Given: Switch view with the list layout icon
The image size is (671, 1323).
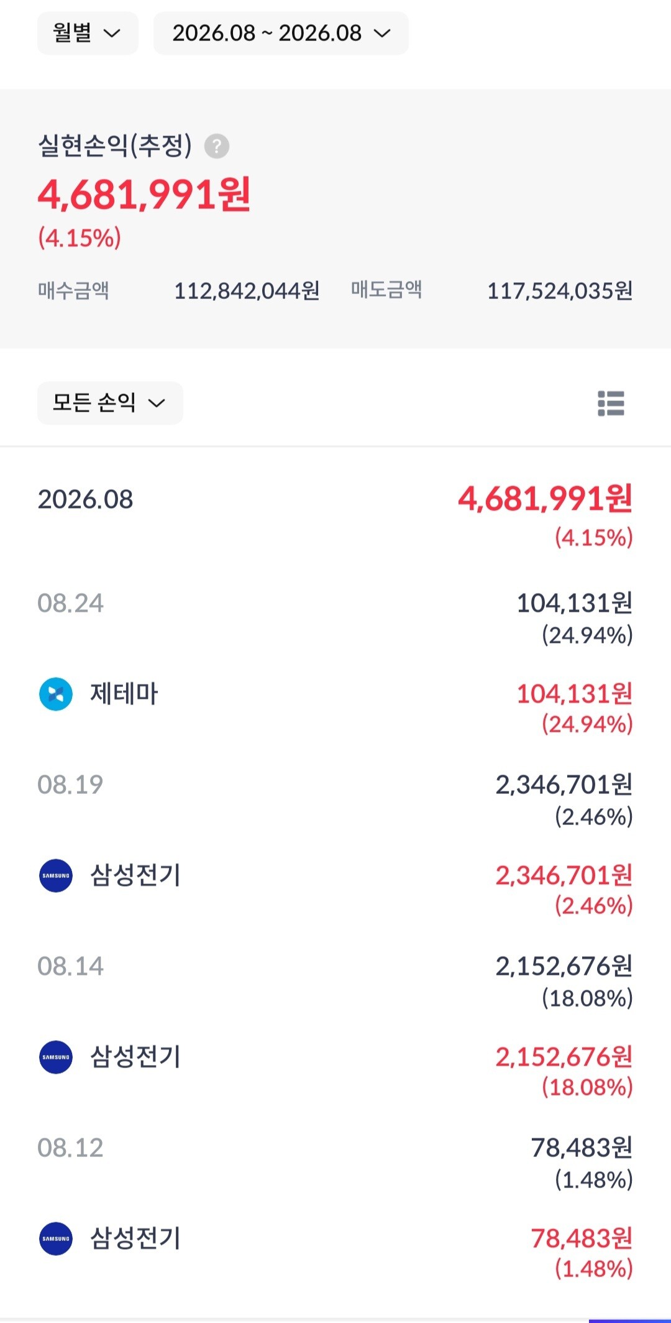Looking at the screenshot, I should [x=611, y=403].
